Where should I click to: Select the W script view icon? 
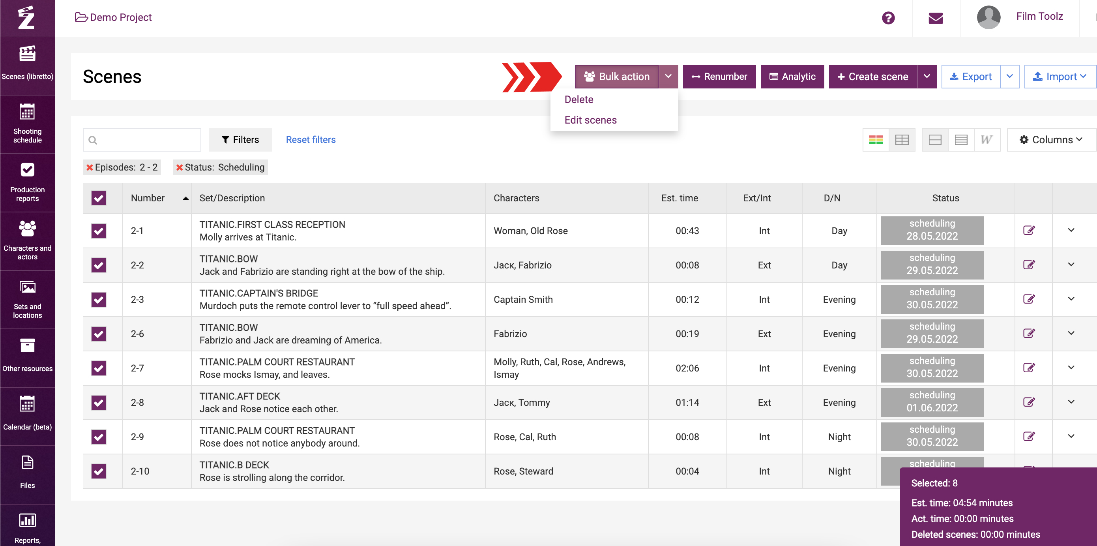[x=986, y=140]
